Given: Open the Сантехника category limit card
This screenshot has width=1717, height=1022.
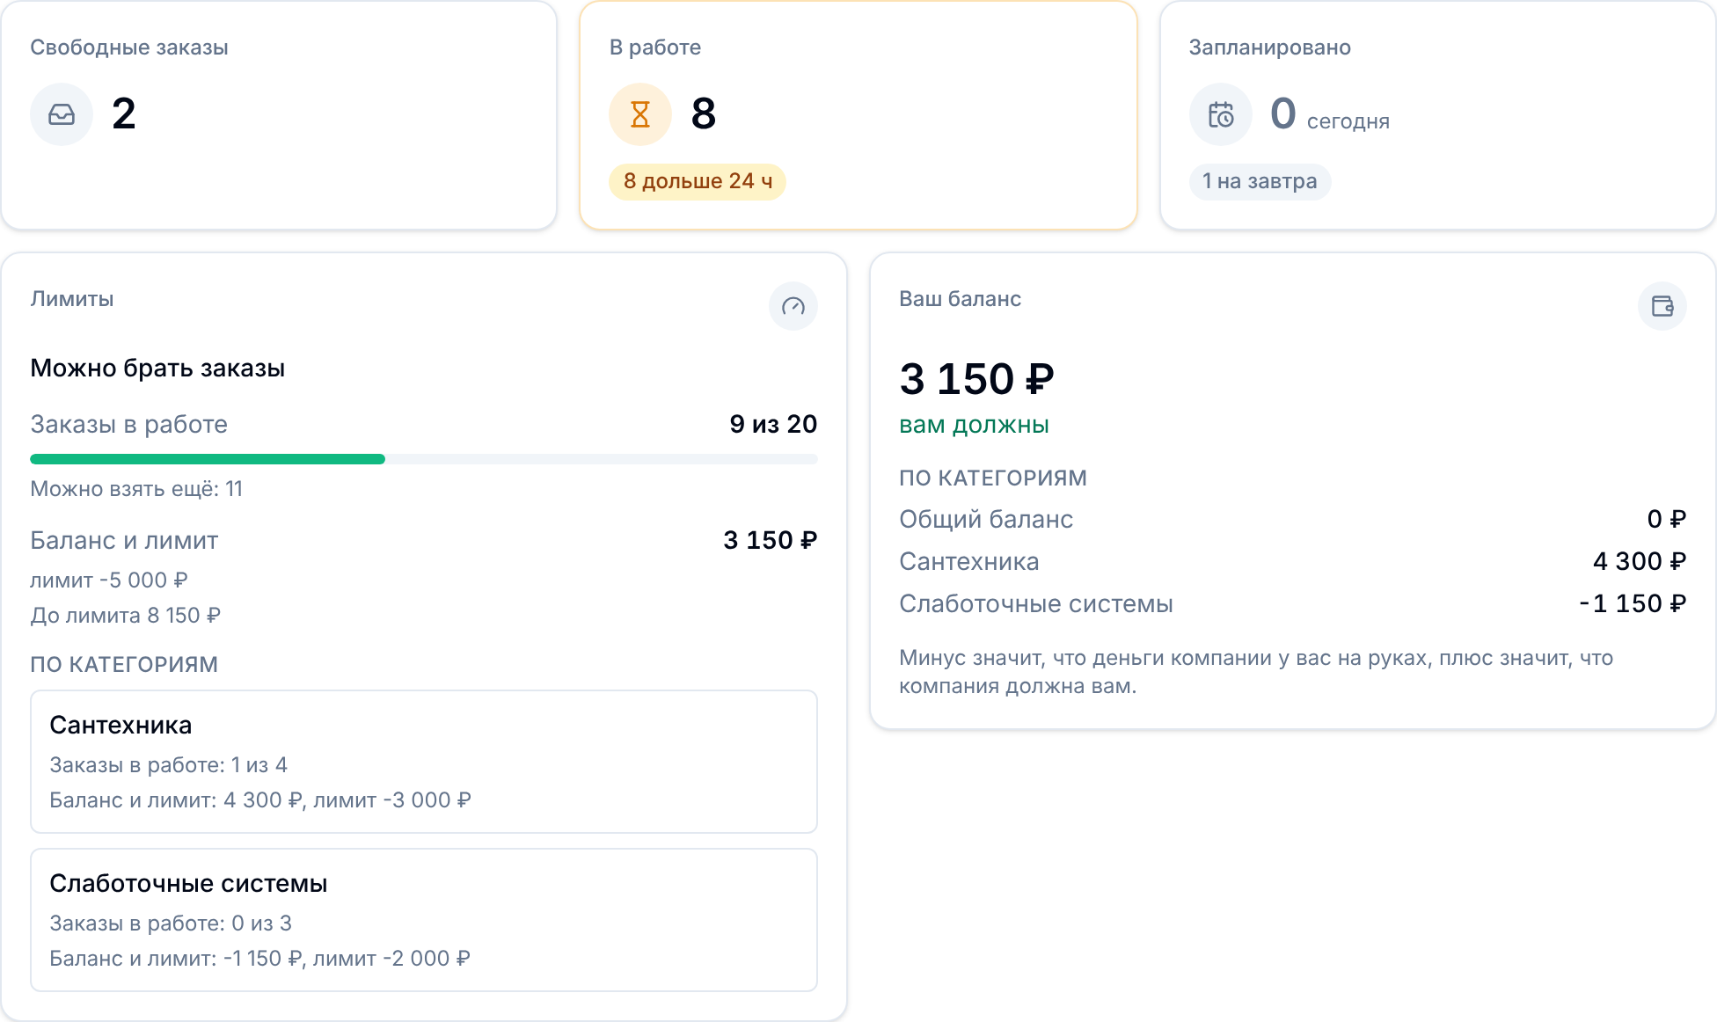Looking at the screenshot, I should 424,762.
